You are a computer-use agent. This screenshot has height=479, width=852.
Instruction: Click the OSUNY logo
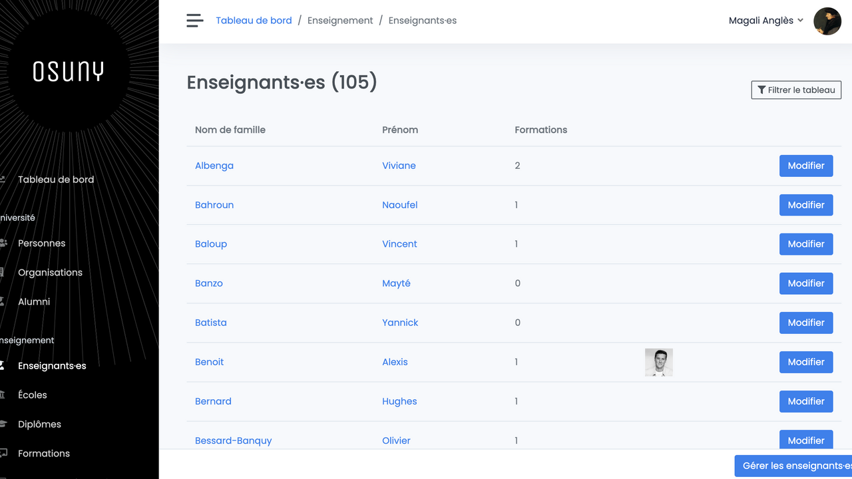pos(69,71)
